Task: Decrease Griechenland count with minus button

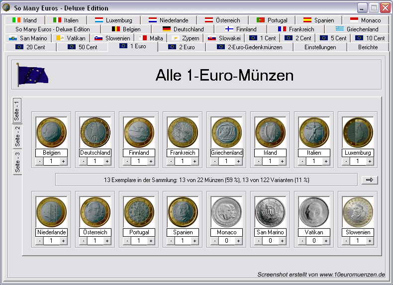Action: [x=215, y=161]
